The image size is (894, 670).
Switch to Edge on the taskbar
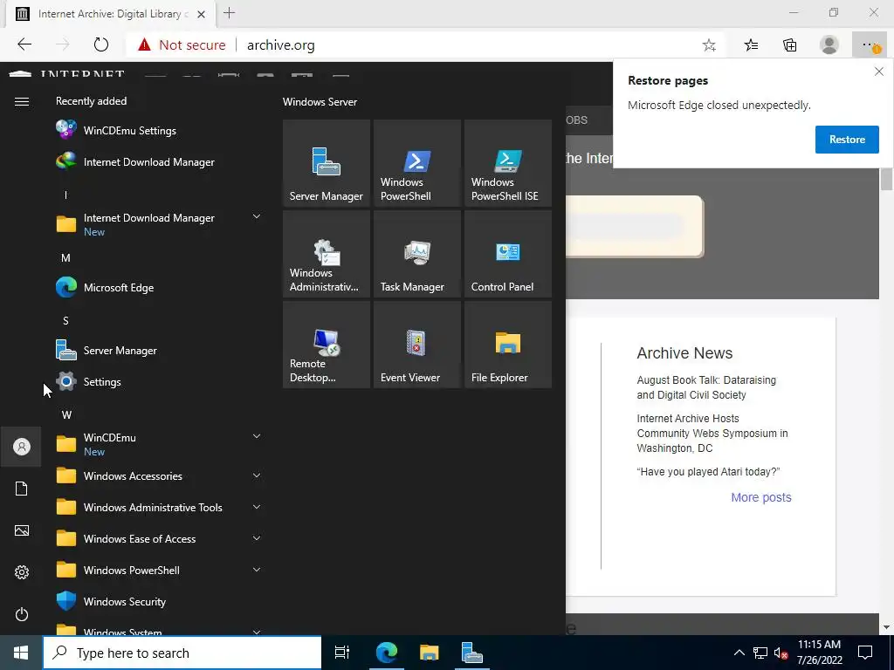[x=387, y=653]
